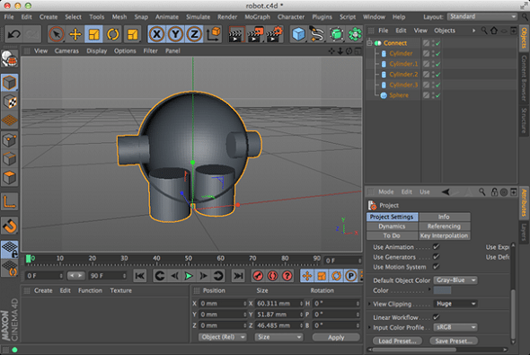Expand Input Color Profile disclosure triangle

369,327
